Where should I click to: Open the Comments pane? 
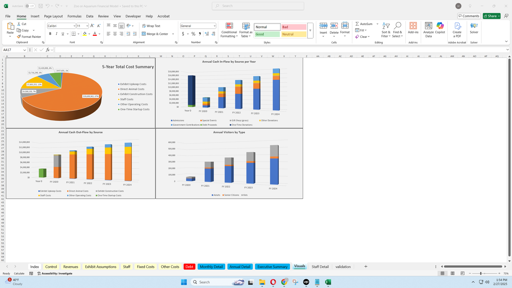click(468, 16)
